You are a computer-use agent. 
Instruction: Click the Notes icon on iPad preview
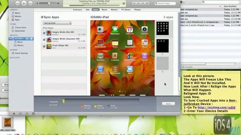[x=115, y=42]
